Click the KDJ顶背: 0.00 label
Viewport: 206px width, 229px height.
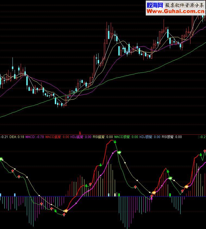tap(150, 137)
